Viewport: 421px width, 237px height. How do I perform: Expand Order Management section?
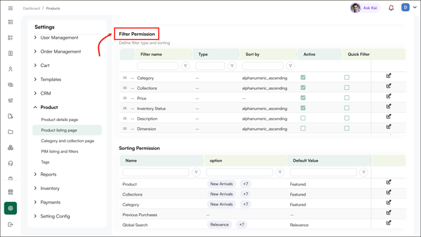coord(57,51)
